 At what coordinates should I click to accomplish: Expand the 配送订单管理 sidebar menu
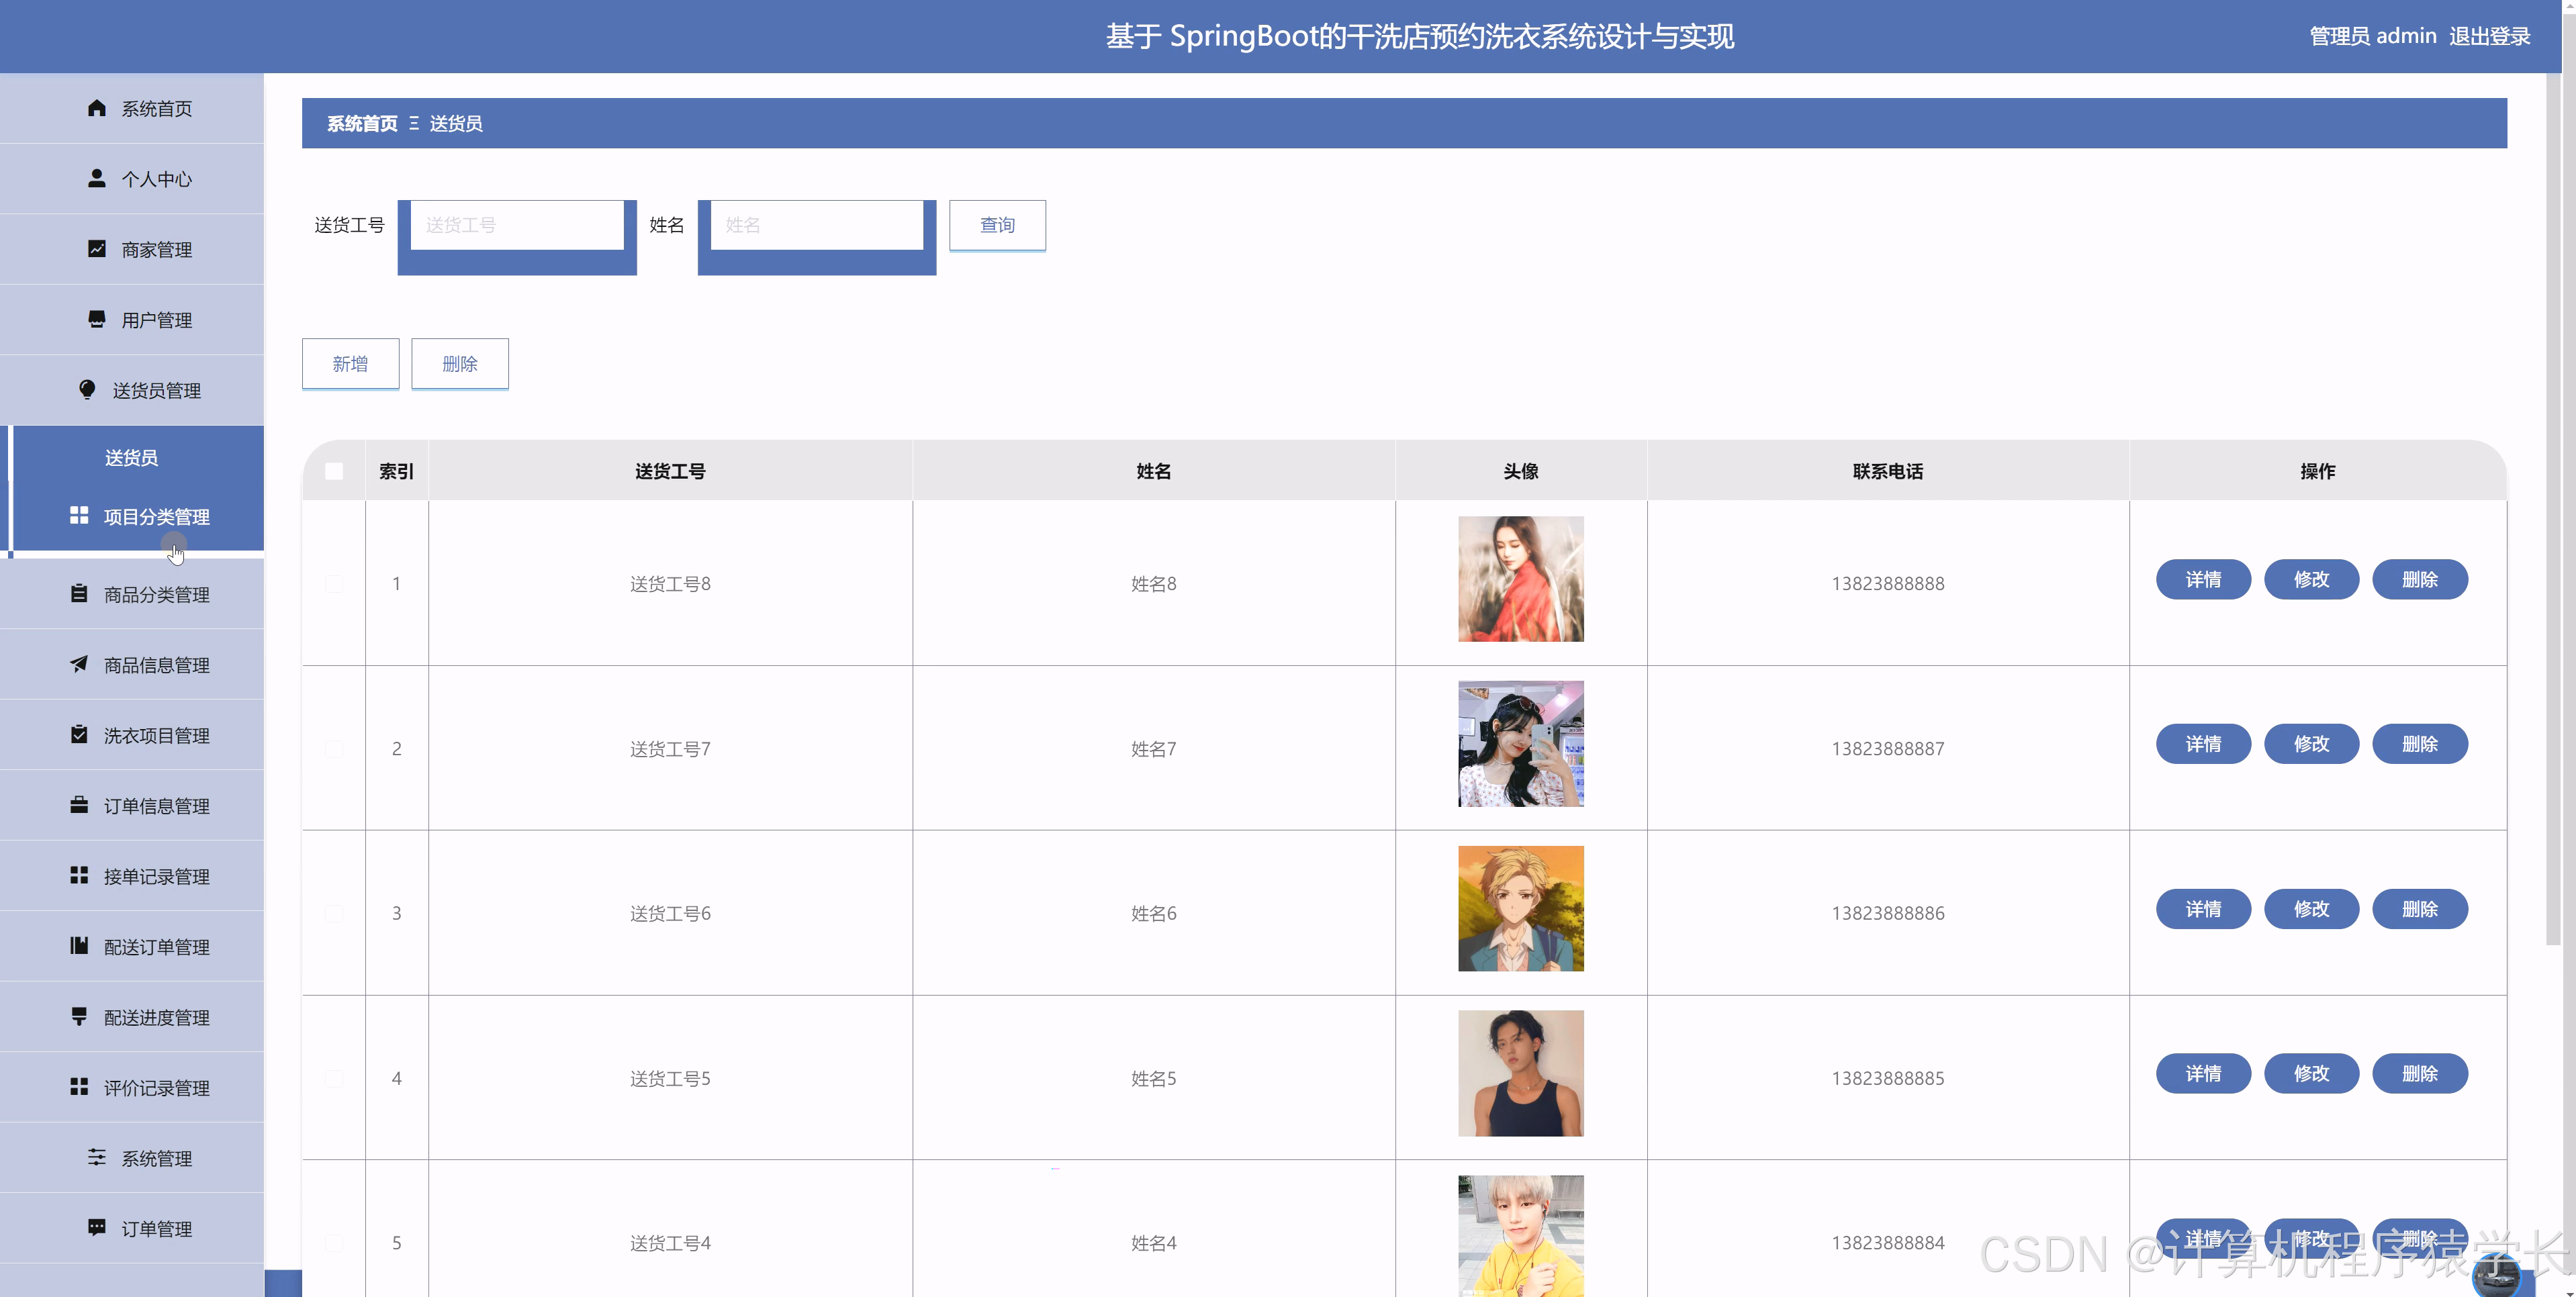[x=156, y=946]
